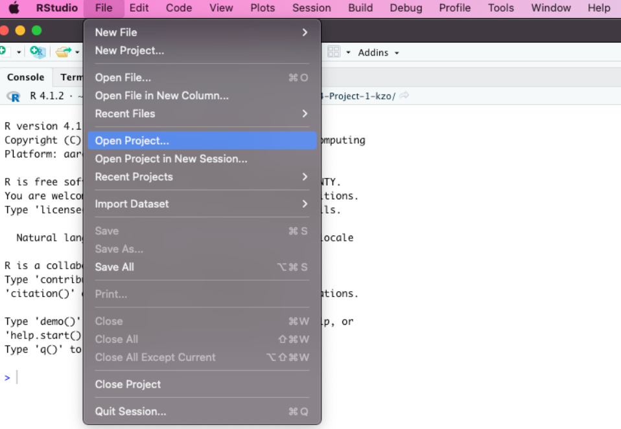Choose Save All from File menu
621x429 pixels.
202,267
